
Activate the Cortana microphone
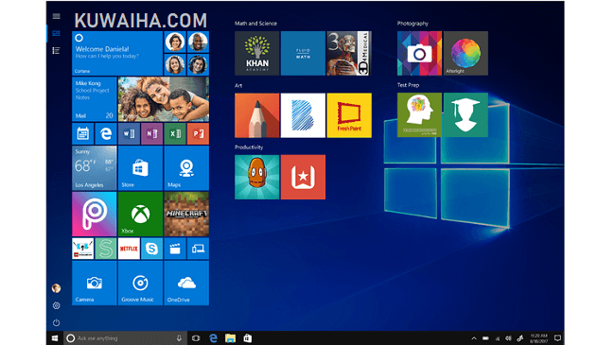click(x=179, y=338)
